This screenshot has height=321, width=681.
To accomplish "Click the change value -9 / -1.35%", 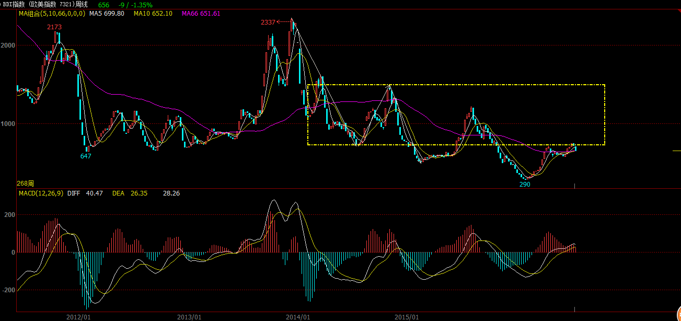I will [135, 5].
